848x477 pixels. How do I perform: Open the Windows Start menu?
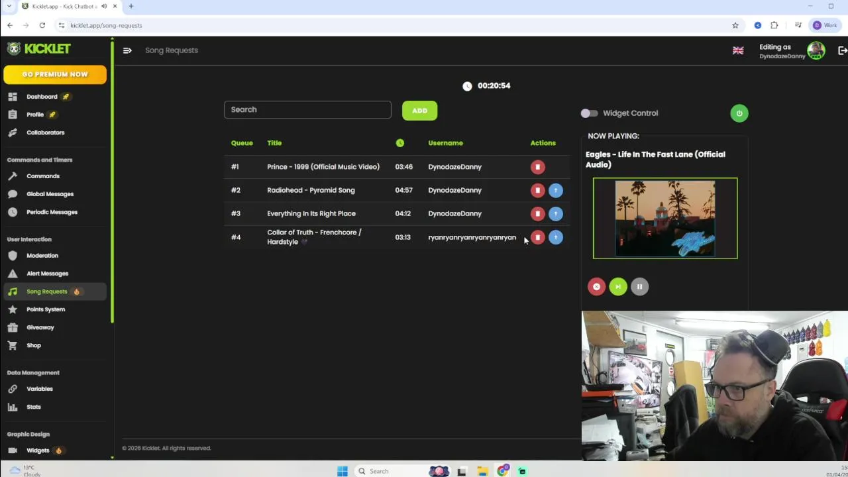pos(342,471)
